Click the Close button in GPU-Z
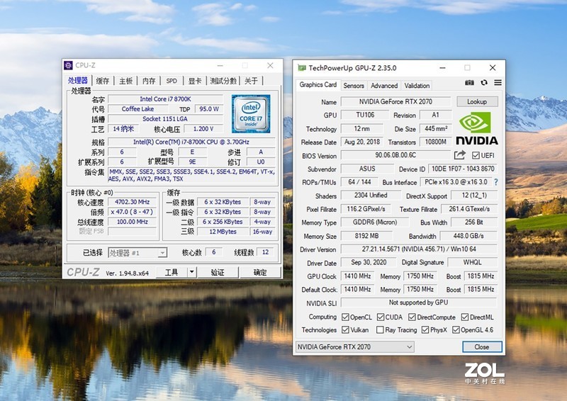The width and height of the screenshot is (567, 401). [x=482, y=346]
